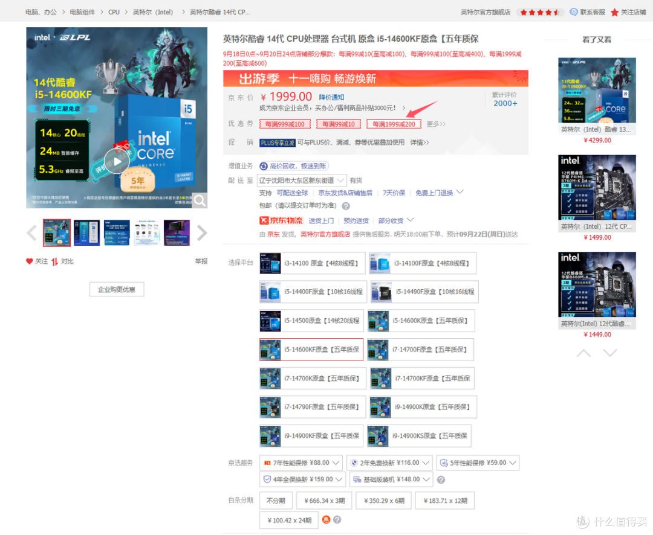Image resolution: width=653 pixels, height=535 pixels.
Task: Click 举报 report link
Action: (x=201, y=261)
